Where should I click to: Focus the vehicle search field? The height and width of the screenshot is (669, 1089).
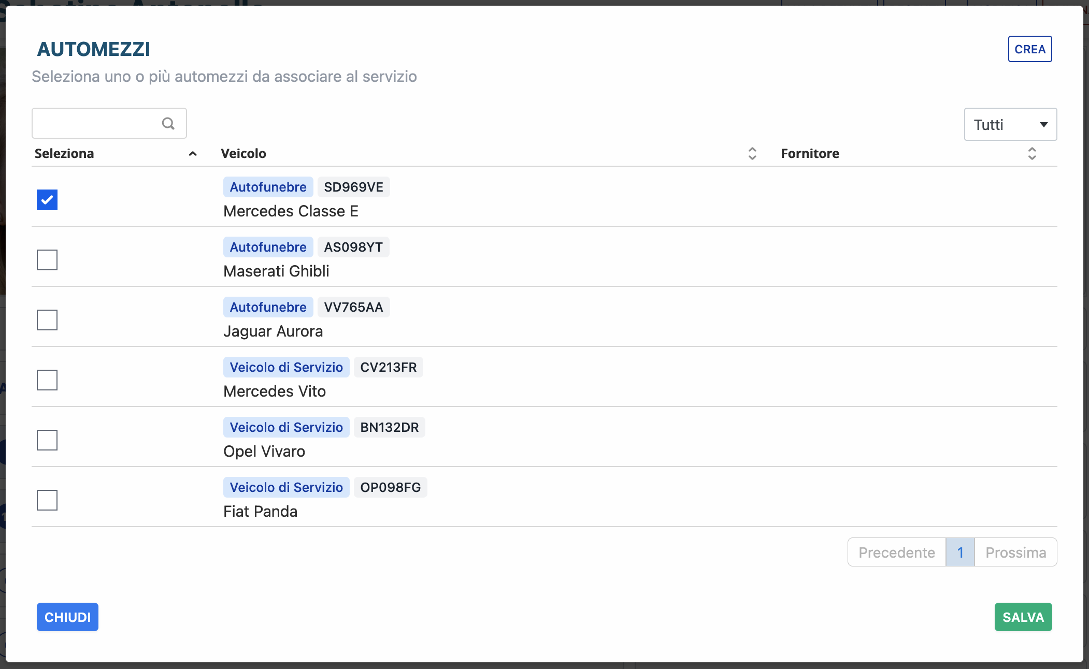(96, 123)
